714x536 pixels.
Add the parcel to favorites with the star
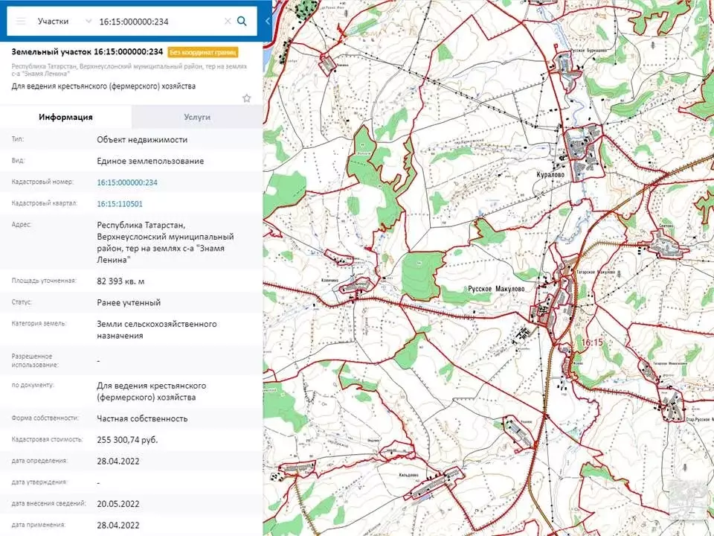tap(247, 98)
